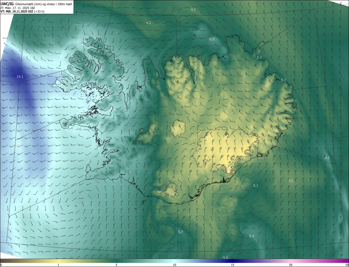This screenshot has width=349, height=267.
Task: Click the yellow section of the colour bar
Action: tap(58, 261)
